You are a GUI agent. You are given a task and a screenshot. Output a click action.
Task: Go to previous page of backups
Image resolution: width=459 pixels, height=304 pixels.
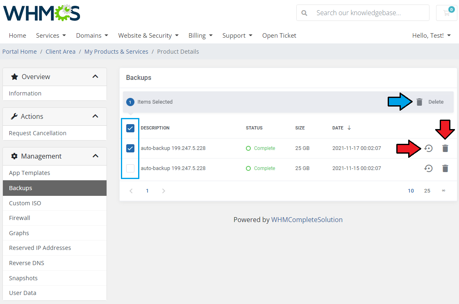(131, 191)
